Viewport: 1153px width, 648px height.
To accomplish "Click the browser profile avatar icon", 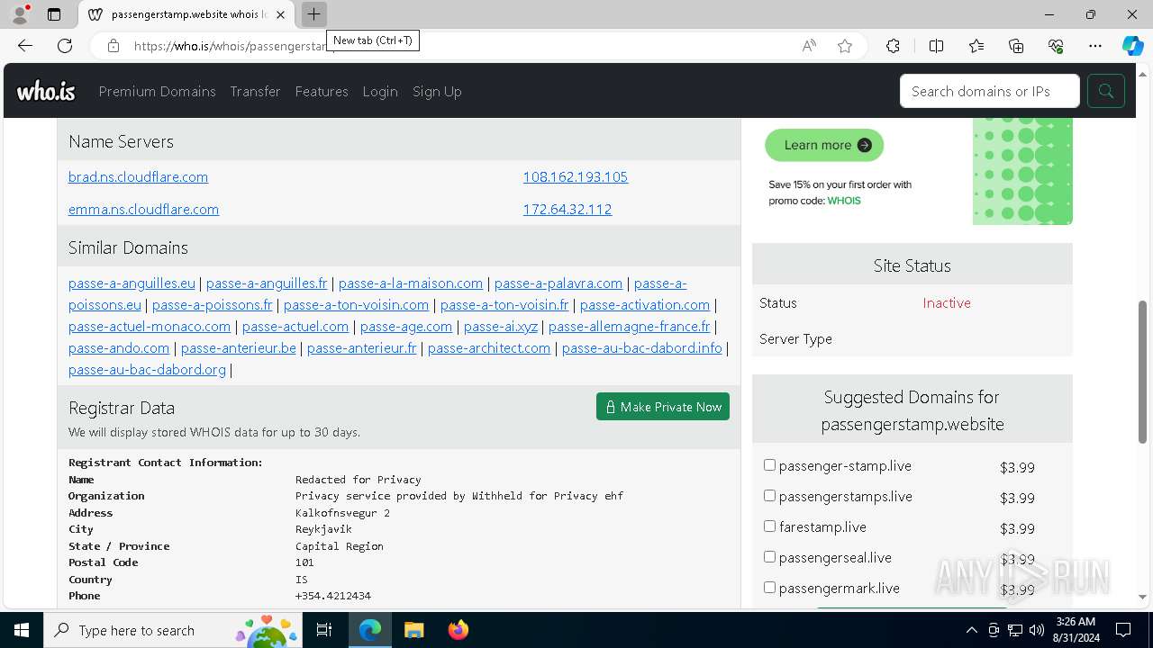I will click(20, 14).
